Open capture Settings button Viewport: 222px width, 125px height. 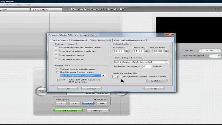(97, 111)
